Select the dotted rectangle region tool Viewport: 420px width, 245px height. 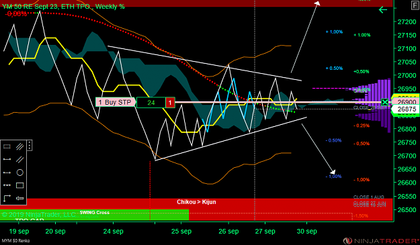[7, 146]
